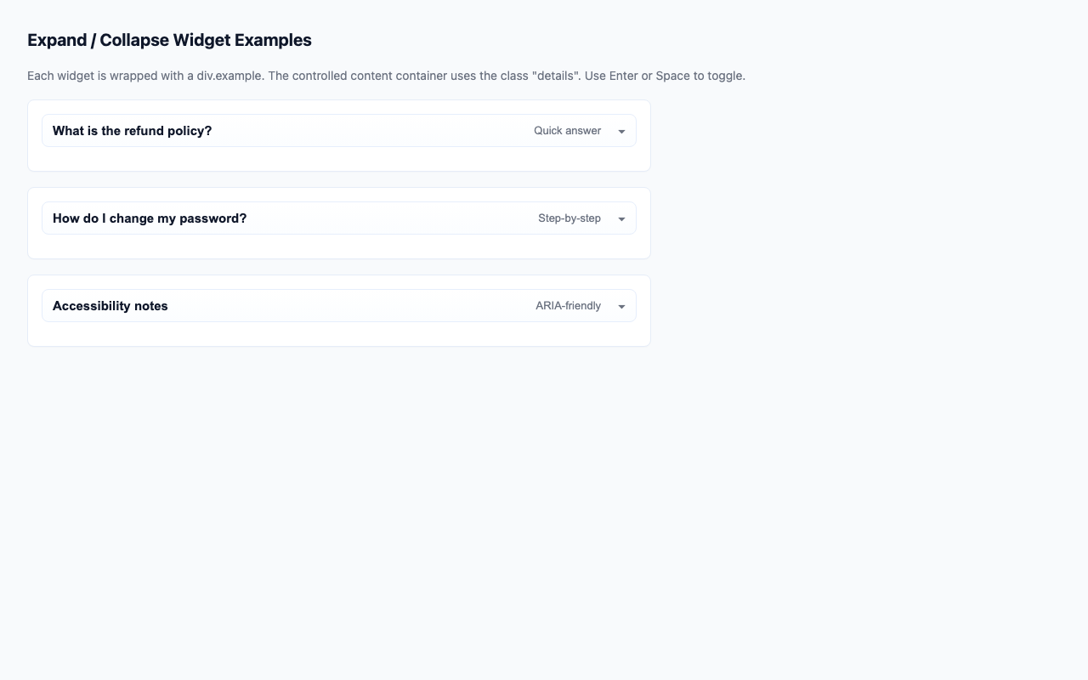1088x680 pixels.
Task: Select the 'How do I change my password?' heading text
Action: [150, 218]
